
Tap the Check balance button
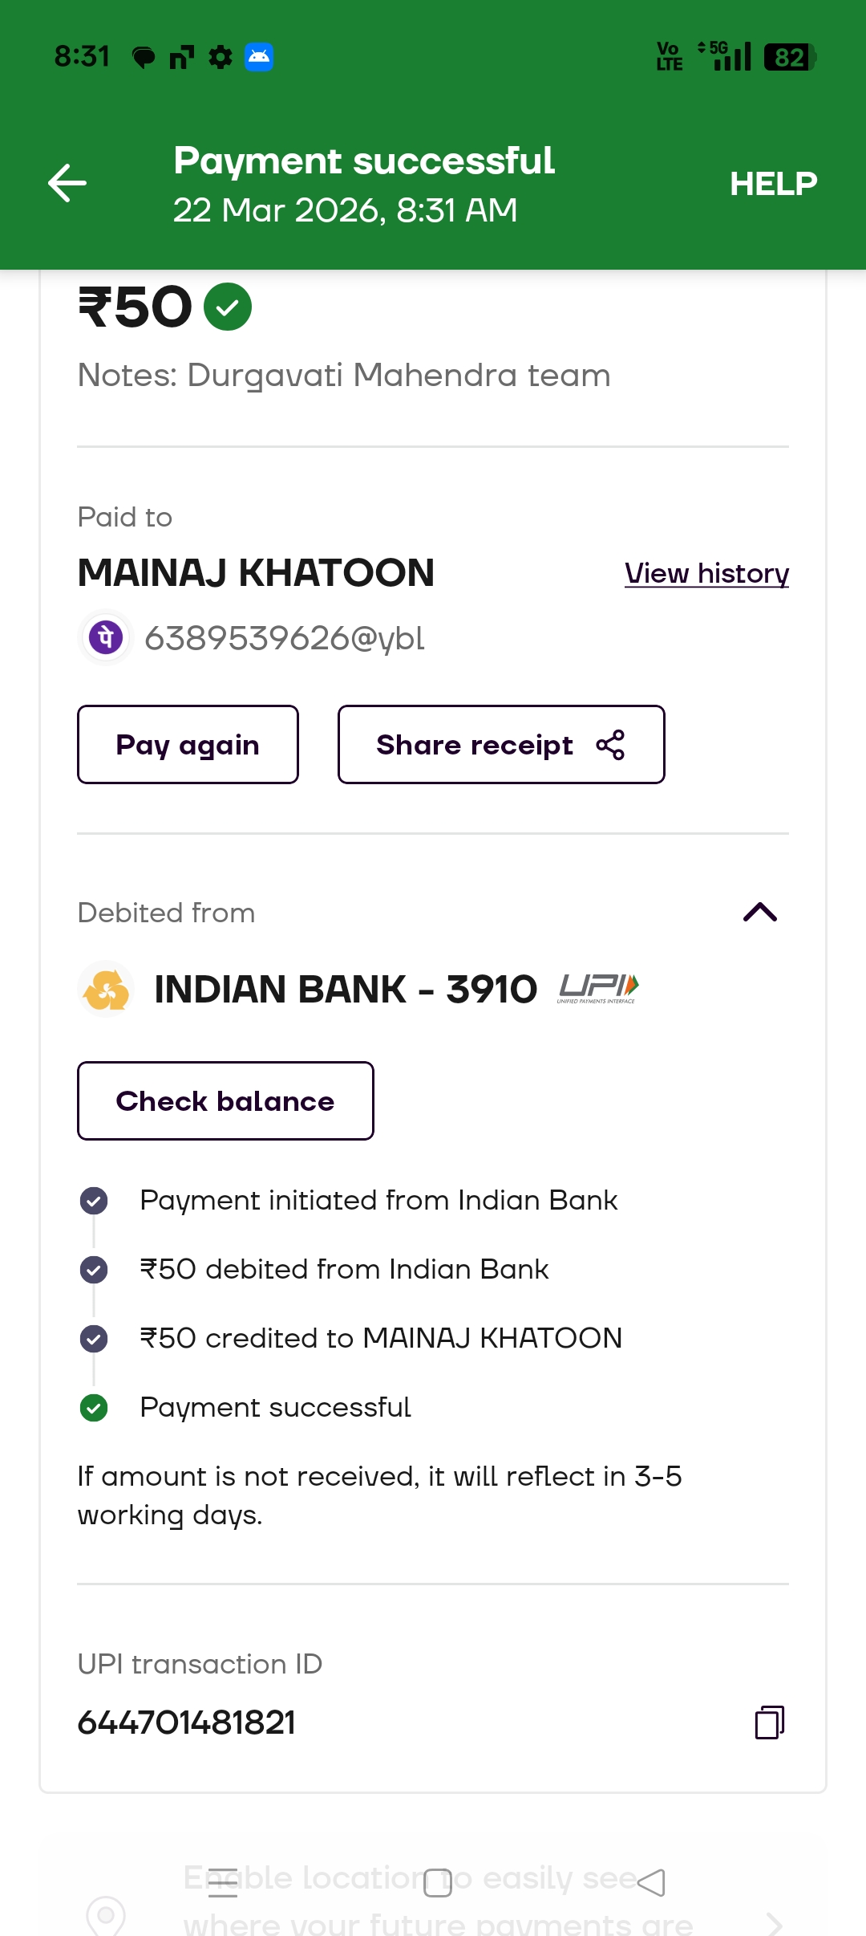coord(225,1100)
